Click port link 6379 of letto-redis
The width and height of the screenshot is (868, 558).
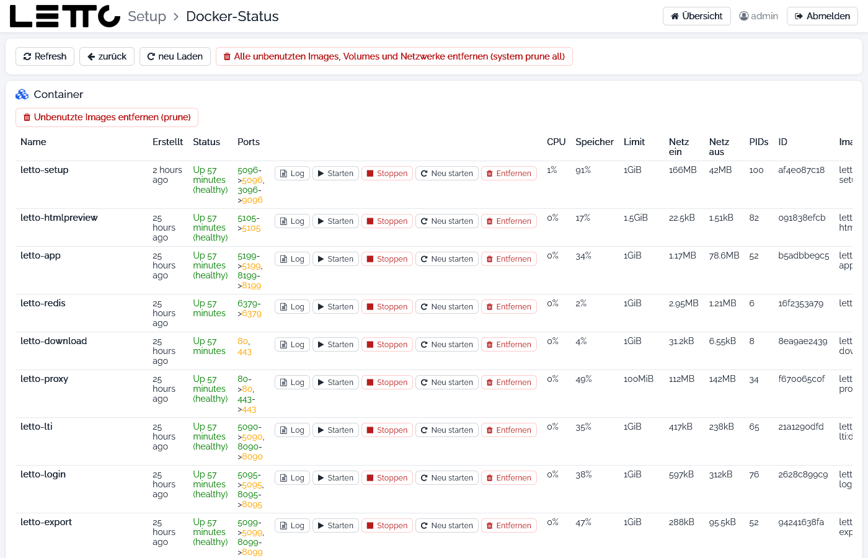pos(252,314)
